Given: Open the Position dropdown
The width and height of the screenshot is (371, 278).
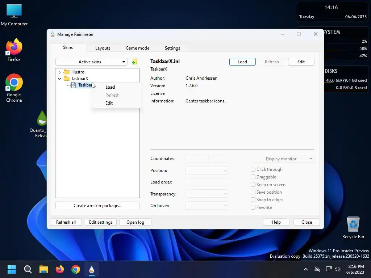Looking at the screenshot, I should coord(207,170).
